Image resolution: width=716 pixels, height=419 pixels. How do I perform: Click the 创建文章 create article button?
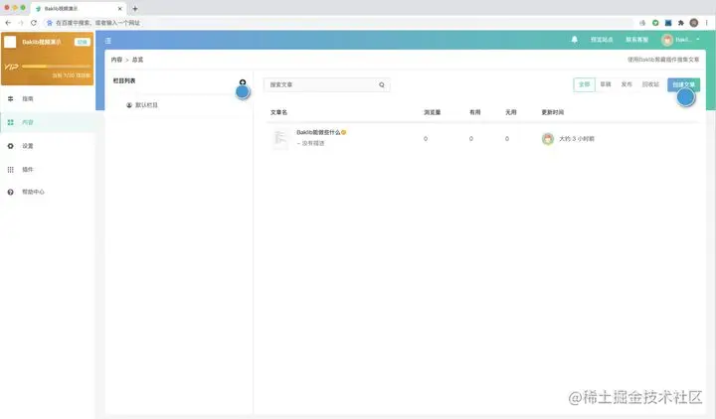pos(683,84)
